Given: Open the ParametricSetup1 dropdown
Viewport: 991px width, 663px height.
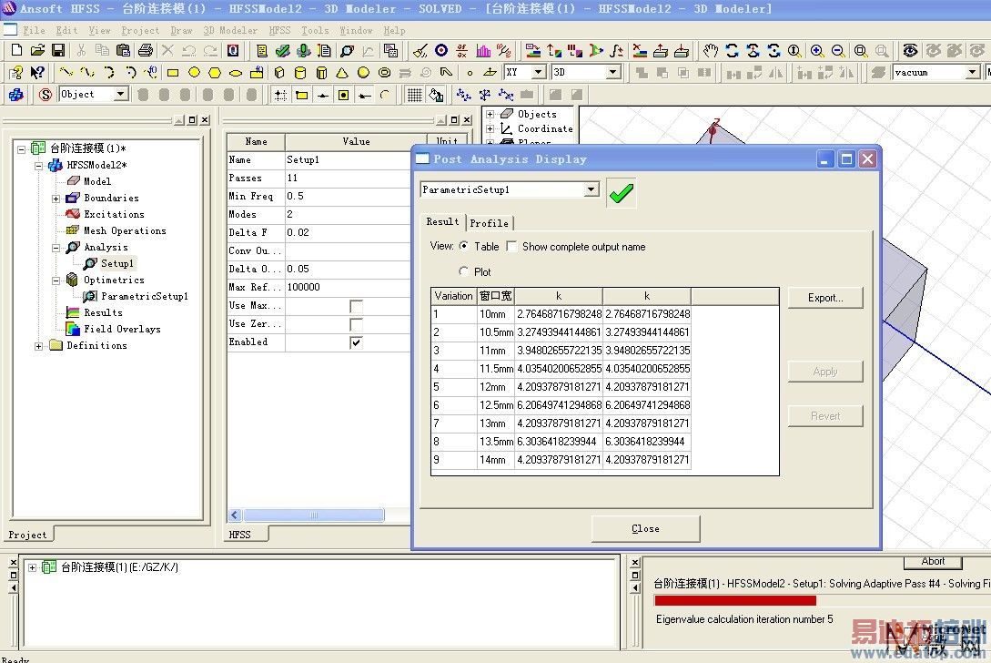Looking at the screenshot, I should click(x=591, y=189).
